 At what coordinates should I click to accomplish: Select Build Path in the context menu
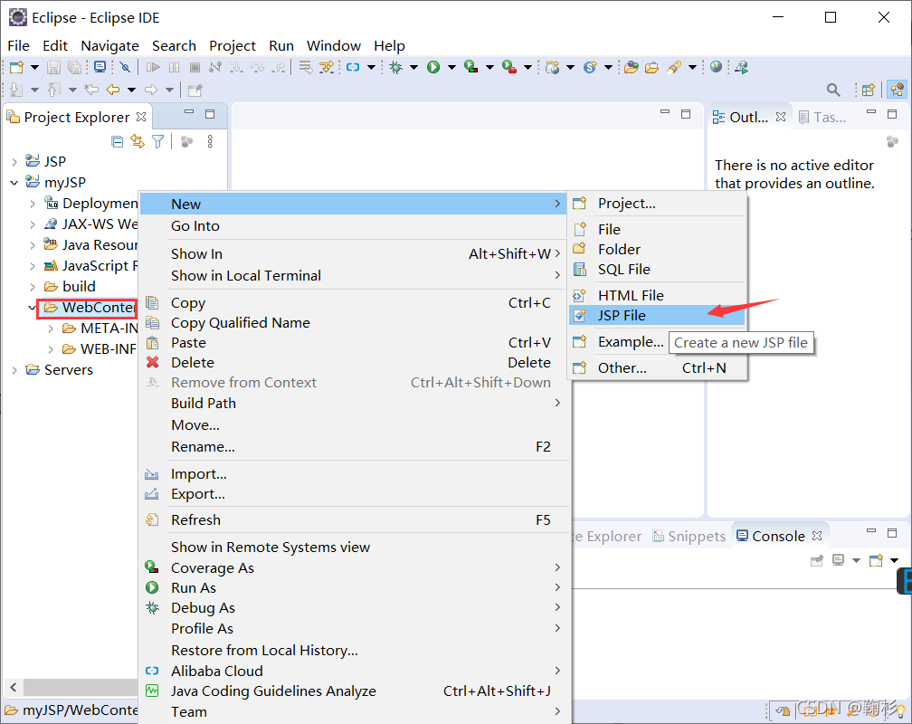[x=355, y=404]
